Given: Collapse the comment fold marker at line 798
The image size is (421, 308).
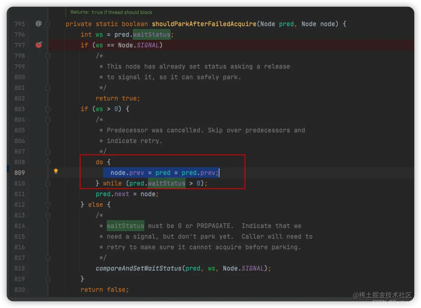Looking at the screenshot, I should [48, 56].
